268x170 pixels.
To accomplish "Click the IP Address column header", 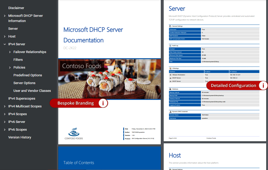I will [x=244, y=72].
